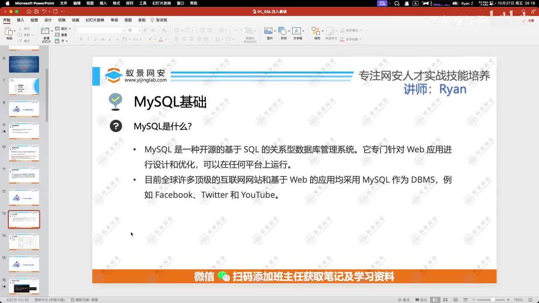Click the 快速样式 quick styles icon
The image size is (539, 303).
[331, 31]
